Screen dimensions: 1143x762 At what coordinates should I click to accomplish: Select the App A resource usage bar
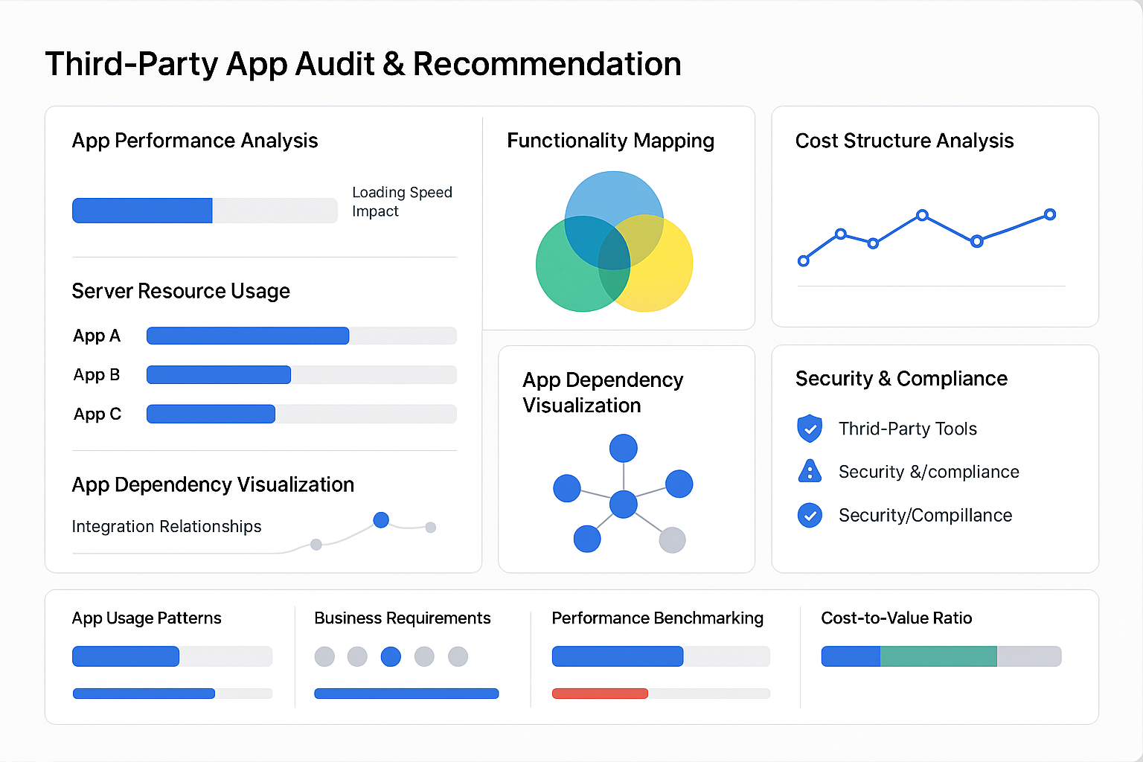coord(248,336)
